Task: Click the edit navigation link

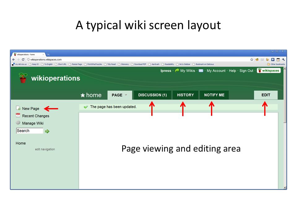Action: coord(45,149)
